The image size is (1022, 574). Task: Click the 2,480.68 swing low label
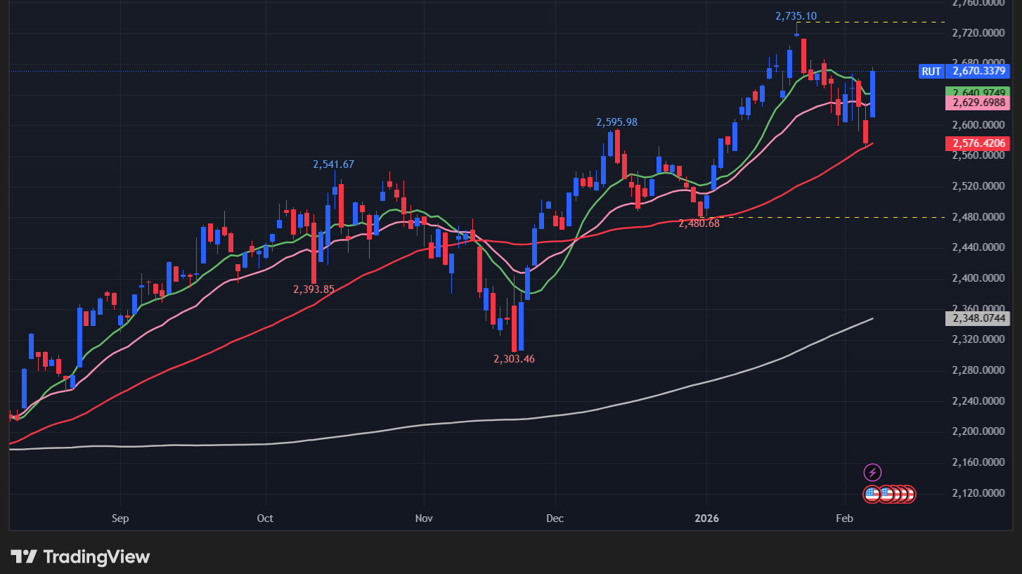coord(699,223)
